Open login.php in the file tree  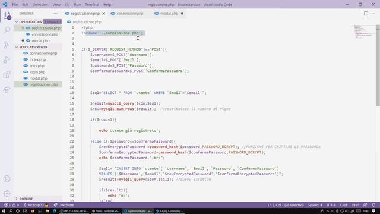click(37, 72)
